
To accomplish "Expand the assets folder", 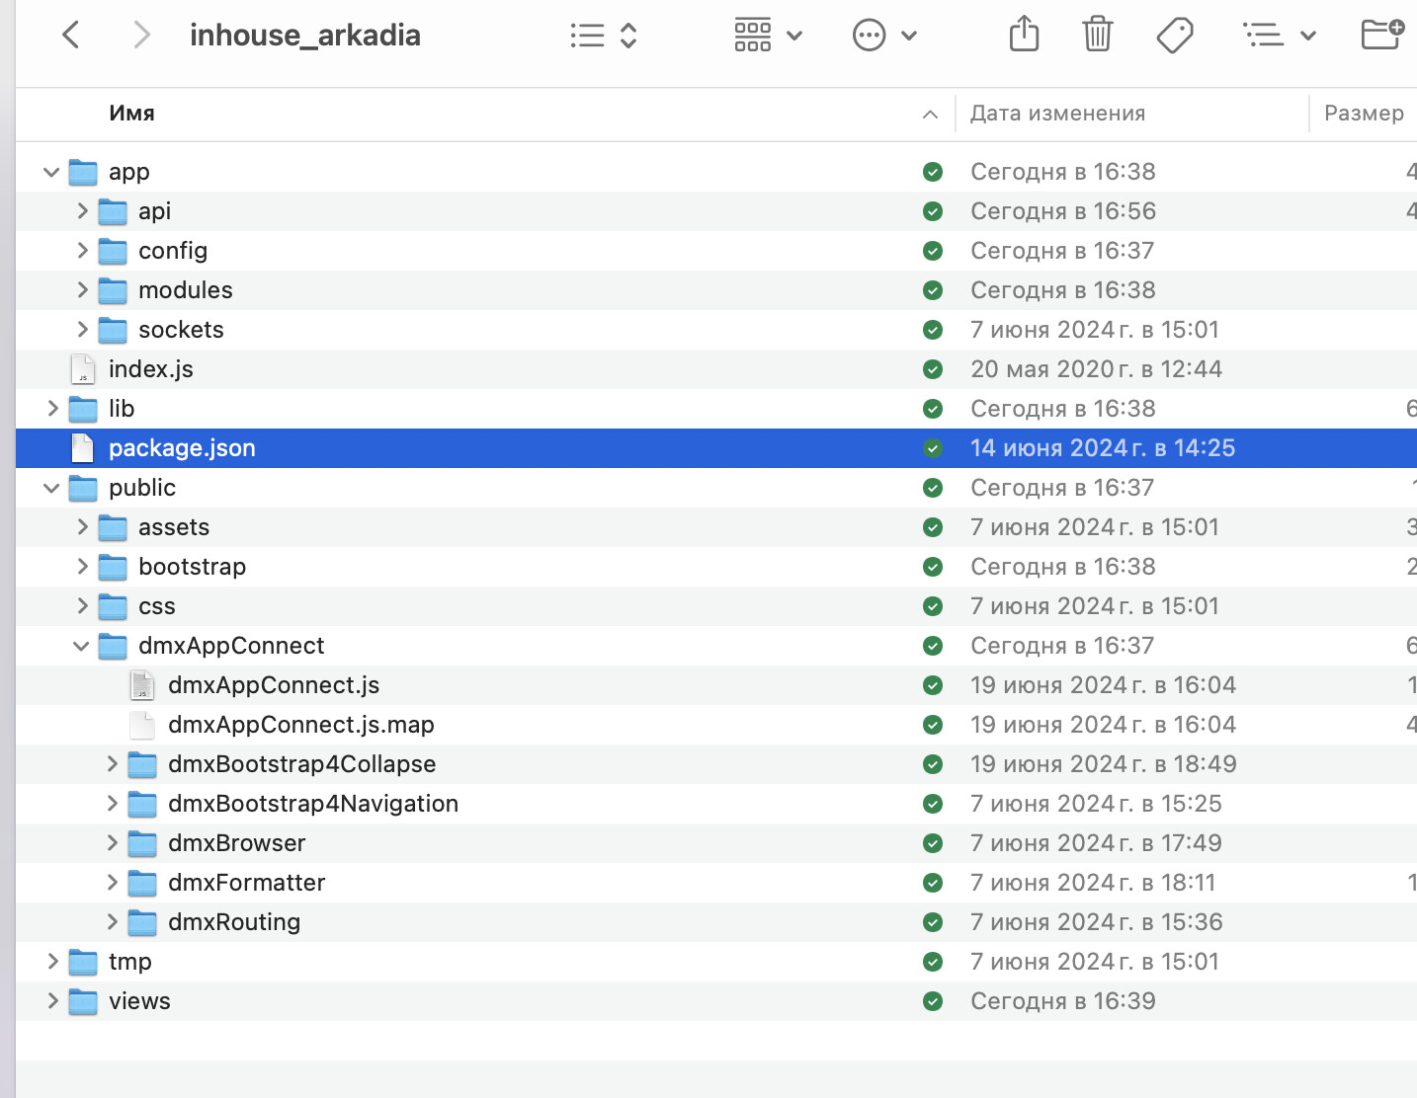I will 82,527.
